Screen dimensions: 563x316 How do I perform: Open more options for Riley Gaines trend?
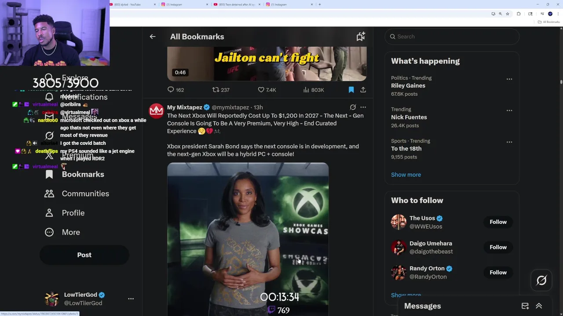coord(509,79)
